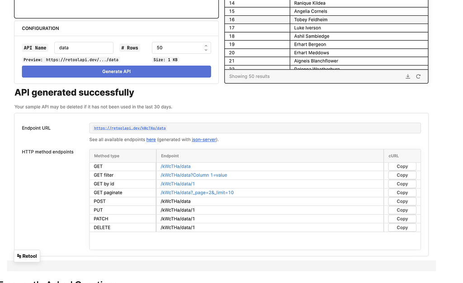Click the POST /kWcTHa/data endpoint text
463x283 pixels.
[x=176, y=201]
